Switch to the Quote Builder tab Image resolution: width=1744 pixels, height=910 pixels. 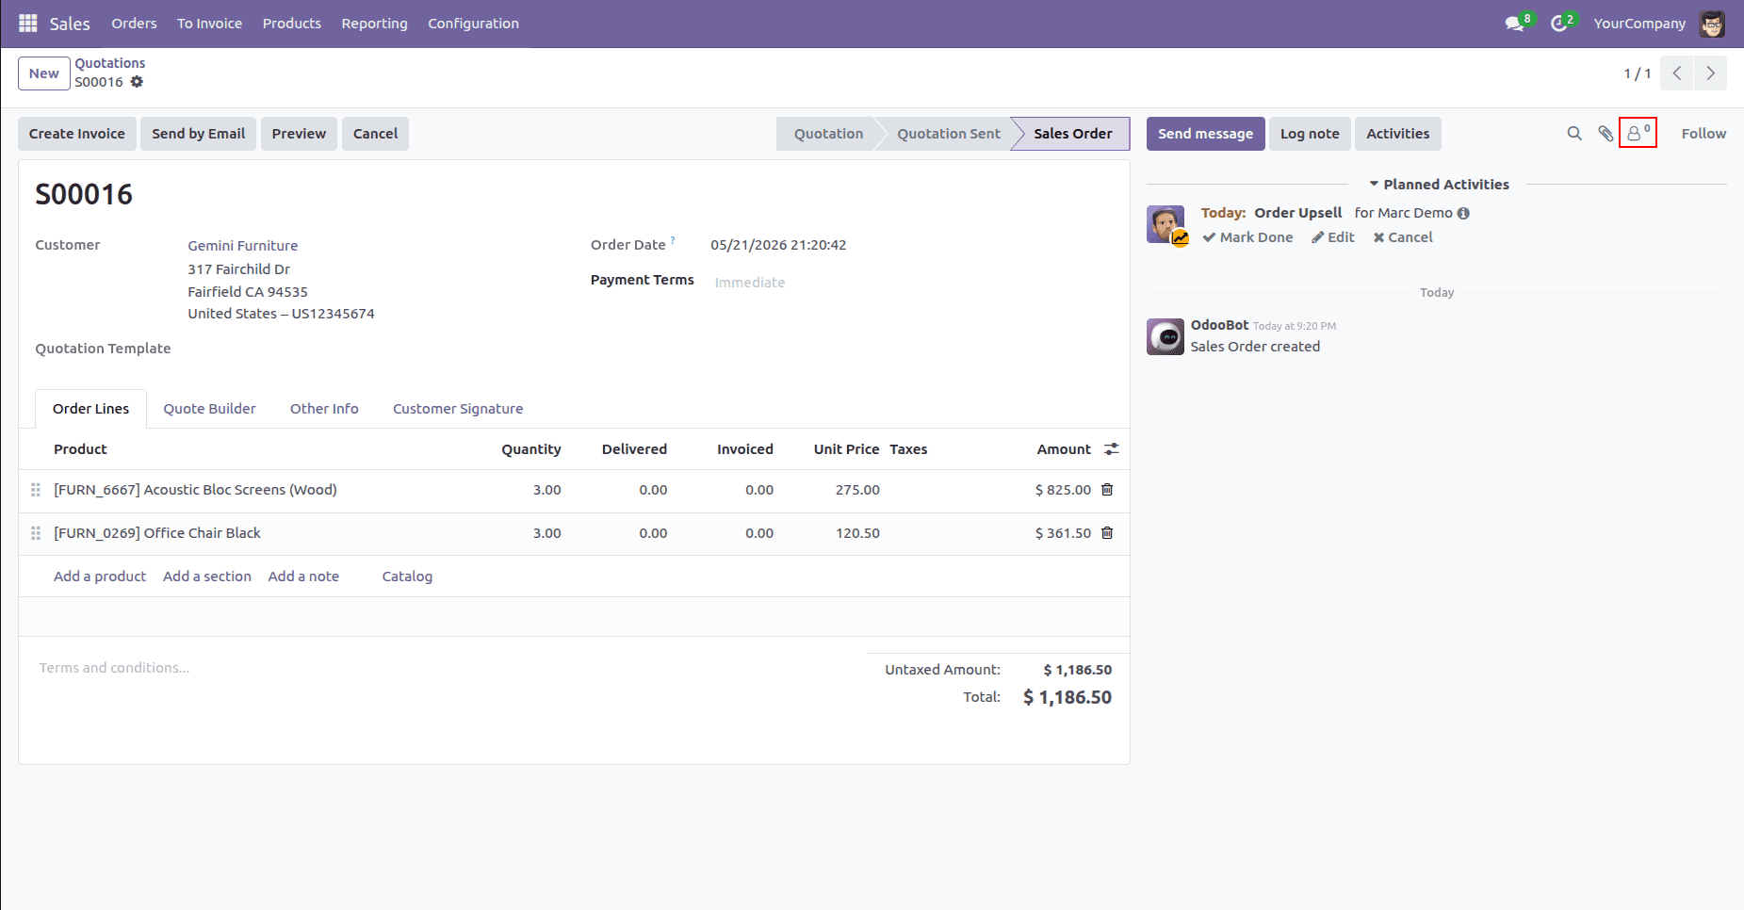209,409
